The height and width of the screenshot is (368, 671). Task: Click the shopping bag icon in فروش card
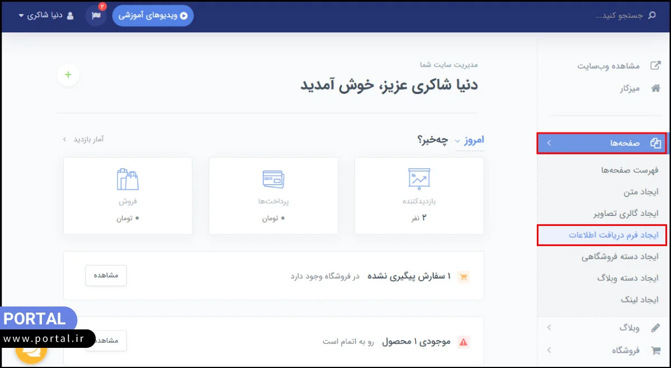click(x=127, y=180)
